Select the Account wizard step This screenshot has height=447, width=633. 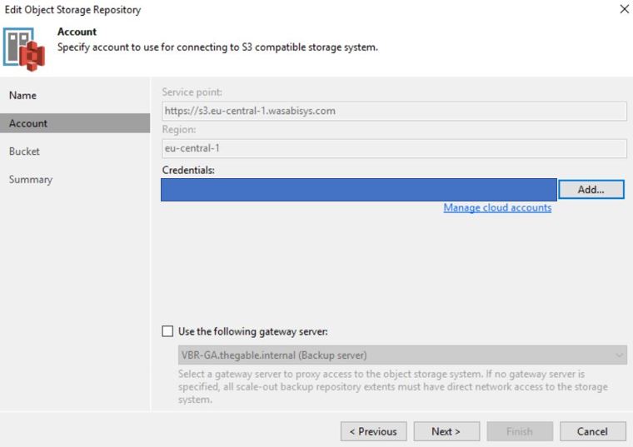tap(75, 123)
